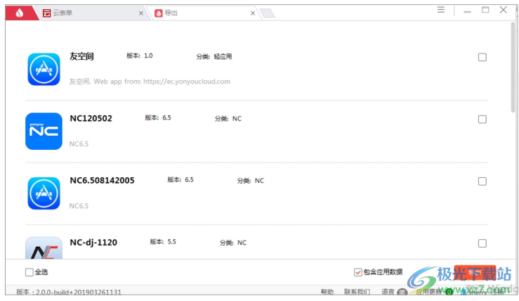Switch to the 导出 tab
Viewport: 519px width, 301px height.
(x=204, y=13)
